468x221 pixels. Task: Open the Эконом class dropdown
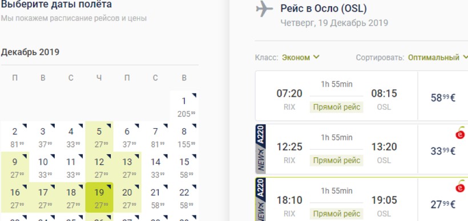coord(301,57)
